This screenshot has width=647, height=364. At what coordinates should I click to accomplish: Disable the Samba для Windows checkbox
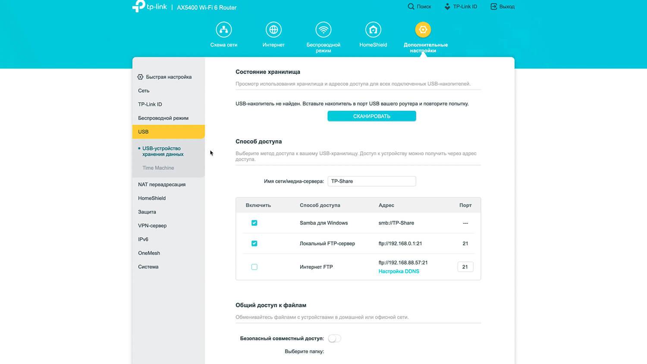tap(254, 223)
